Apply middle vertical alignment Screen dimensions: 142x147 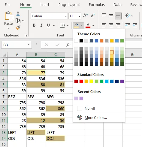111,16
